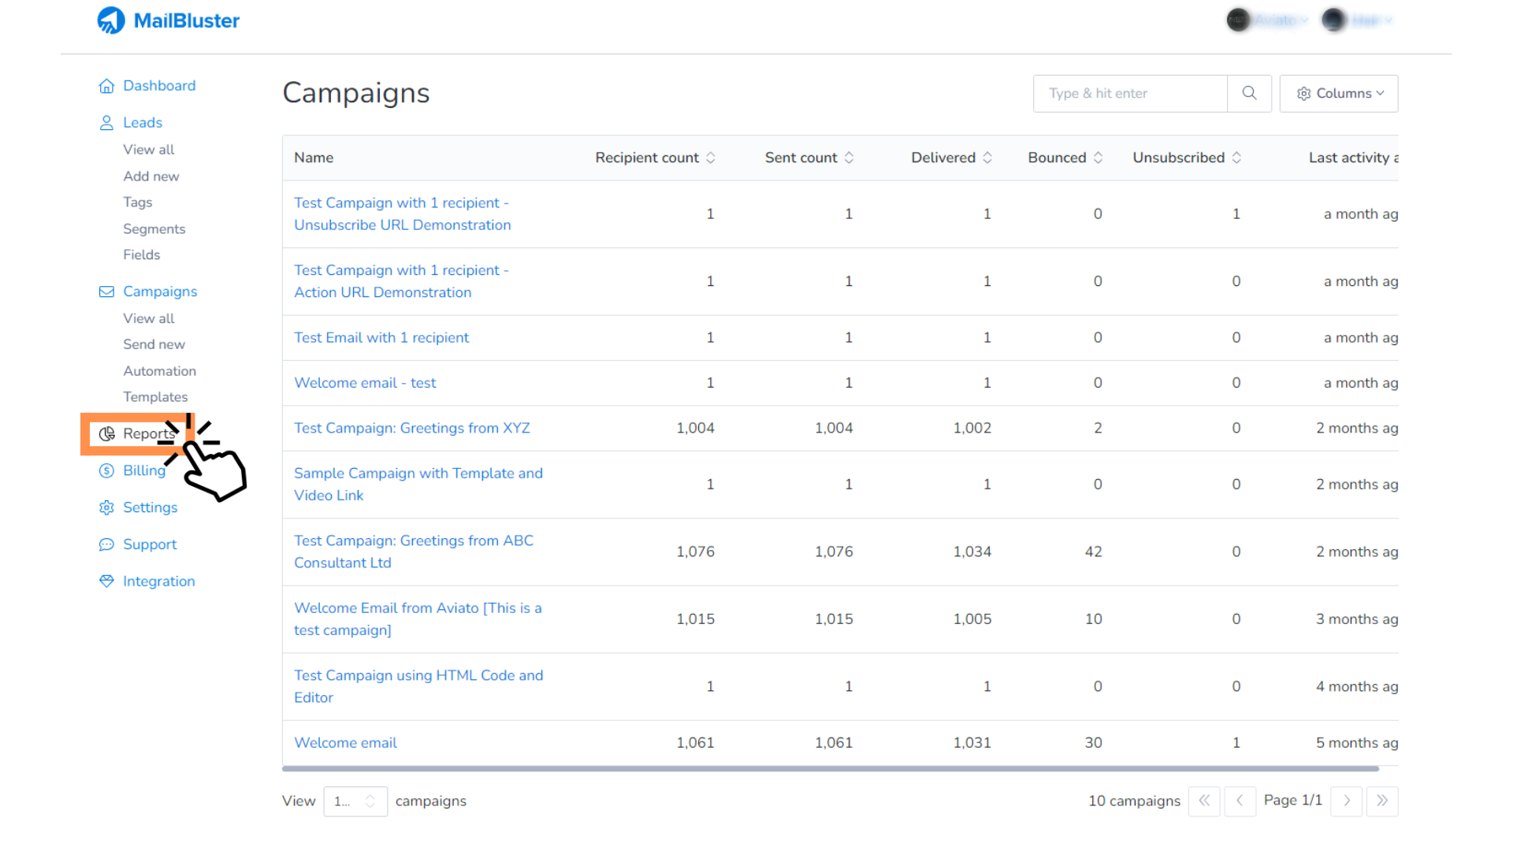Click next page navigation arrow

click(x=1347, y=799)
